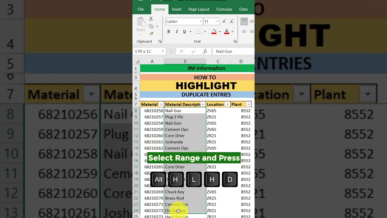Select the Format Painter brush
This screenshot has width=387, height=218.
pyautogui.click(x=151, y=34)
